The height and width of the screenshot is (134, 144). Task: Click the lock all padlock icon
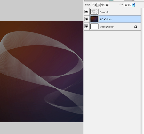(107, 5)
